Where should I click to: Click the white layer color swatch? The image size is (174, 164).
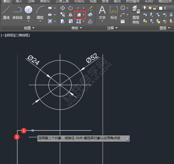click(x=160, y=8)
